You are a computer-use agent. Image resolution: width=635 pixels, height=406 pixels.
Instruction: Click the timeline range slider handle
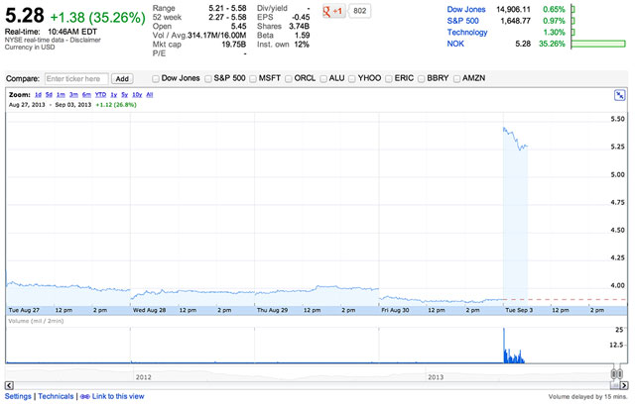tap(616, 373)
